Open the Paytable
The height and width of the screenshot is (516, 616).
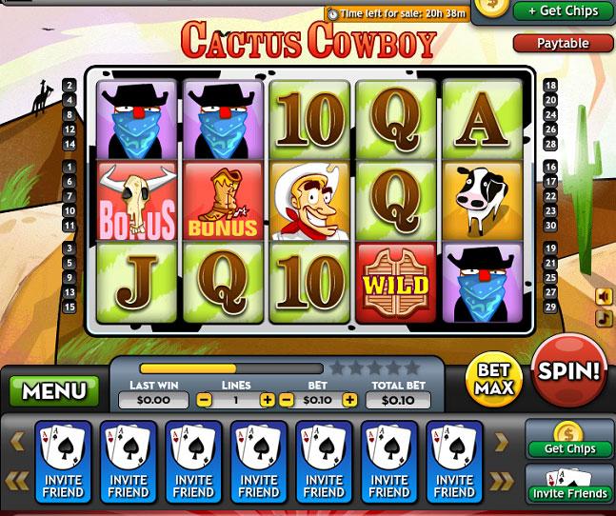tap(563, 43)
